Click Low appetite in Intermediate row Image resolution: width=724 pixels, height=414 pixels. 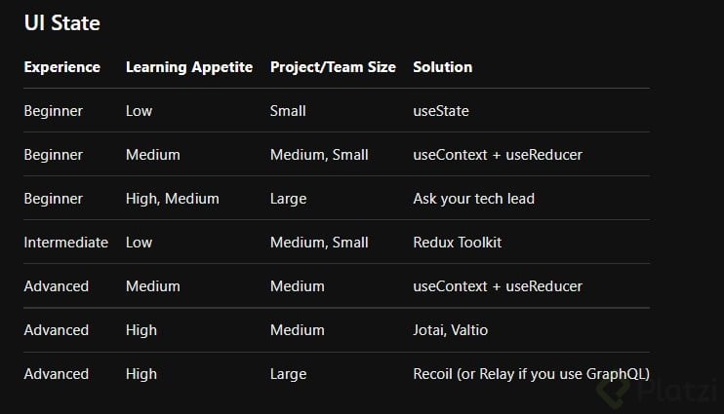click(x=139, y=243)
